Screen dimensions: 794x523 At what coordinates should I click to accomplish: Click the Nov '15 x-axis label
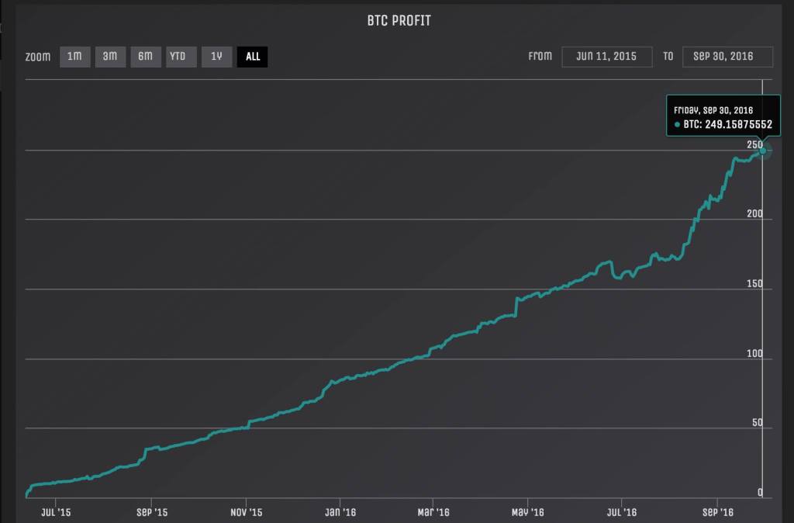coord(246,512)
